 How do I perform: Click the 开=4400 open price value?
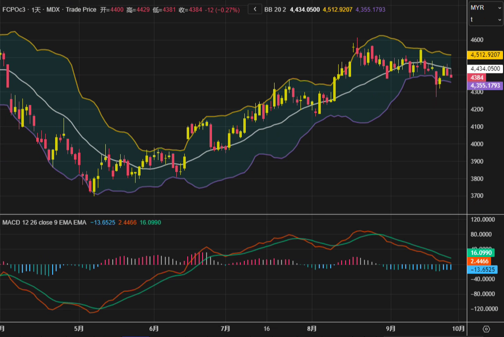click(x=112, y=9)
